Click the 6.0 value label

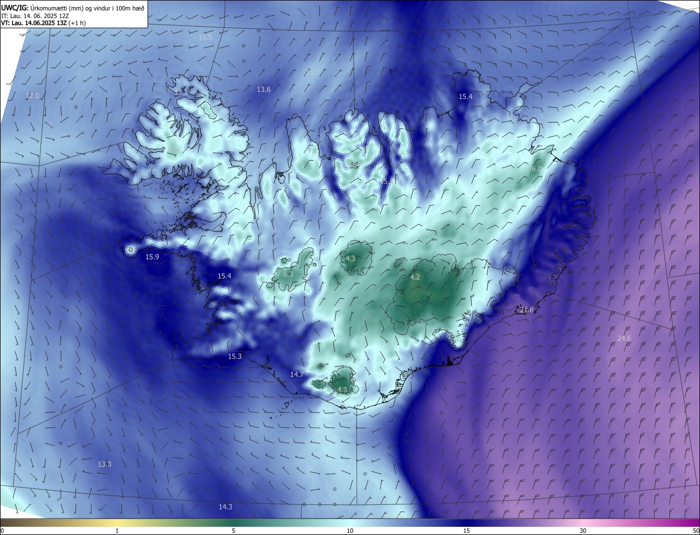click(536, 169)
